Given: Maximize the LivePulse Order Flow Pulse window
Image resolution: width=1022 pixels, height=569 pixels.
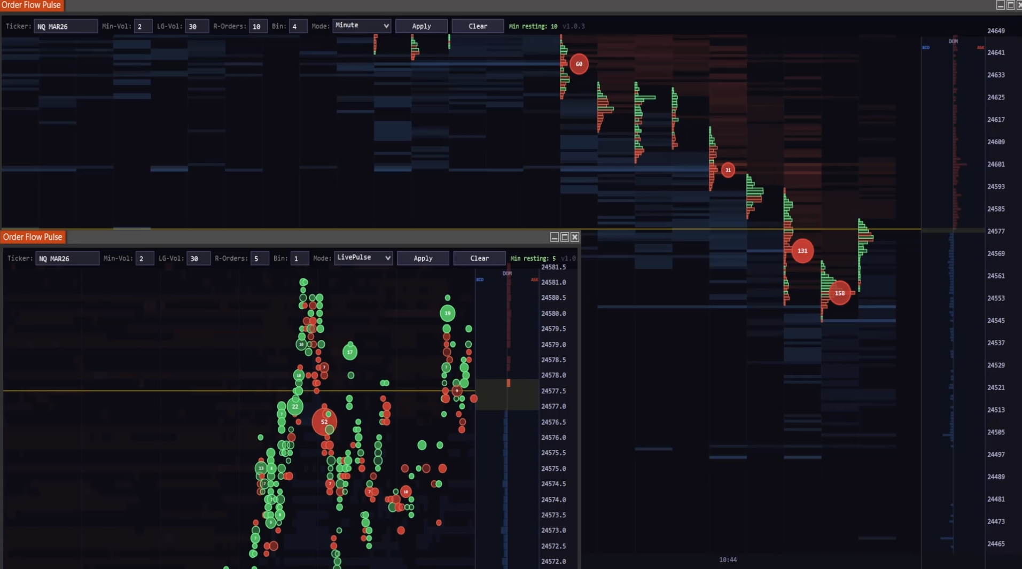Looking at the screenshot, I should (565, 237).
